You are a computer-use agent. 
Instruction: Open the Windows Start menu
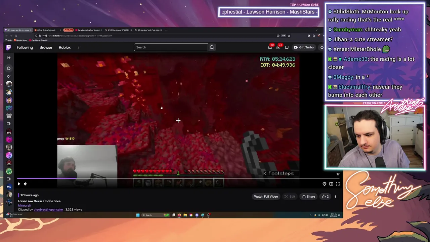[138, 215]
